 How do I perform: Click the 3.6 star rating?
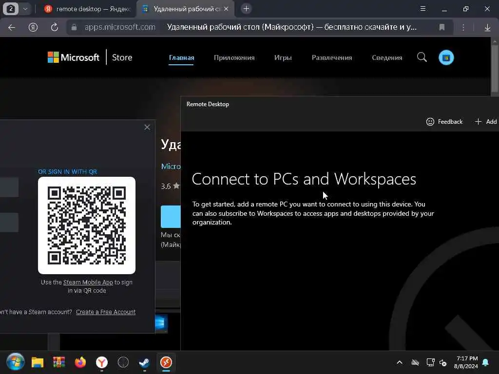170,186
